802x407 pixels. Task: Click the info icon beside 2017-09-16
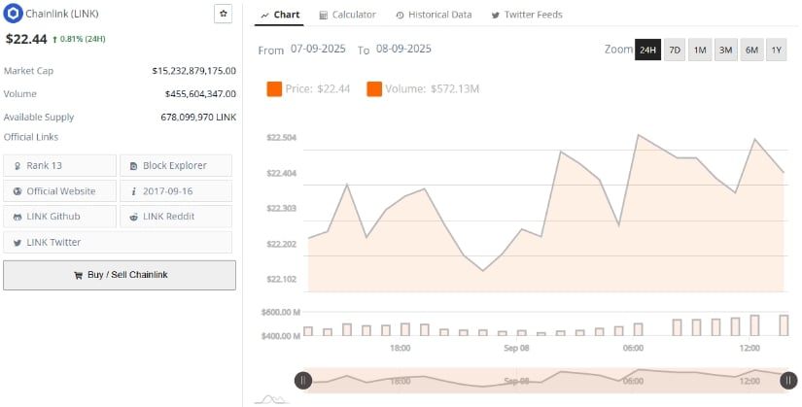(133, 191)
